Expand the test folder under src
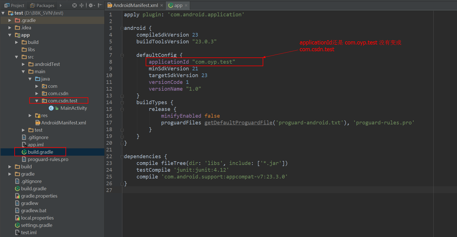 click(23, 130)
